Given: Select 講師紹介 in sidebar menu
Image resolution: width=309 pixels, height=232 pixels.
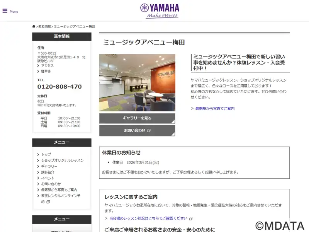Looking at the screenshot, I should (48, 172).
